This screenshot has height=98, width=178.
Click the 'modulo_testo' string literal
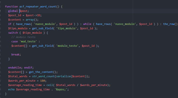pos(67,46)
